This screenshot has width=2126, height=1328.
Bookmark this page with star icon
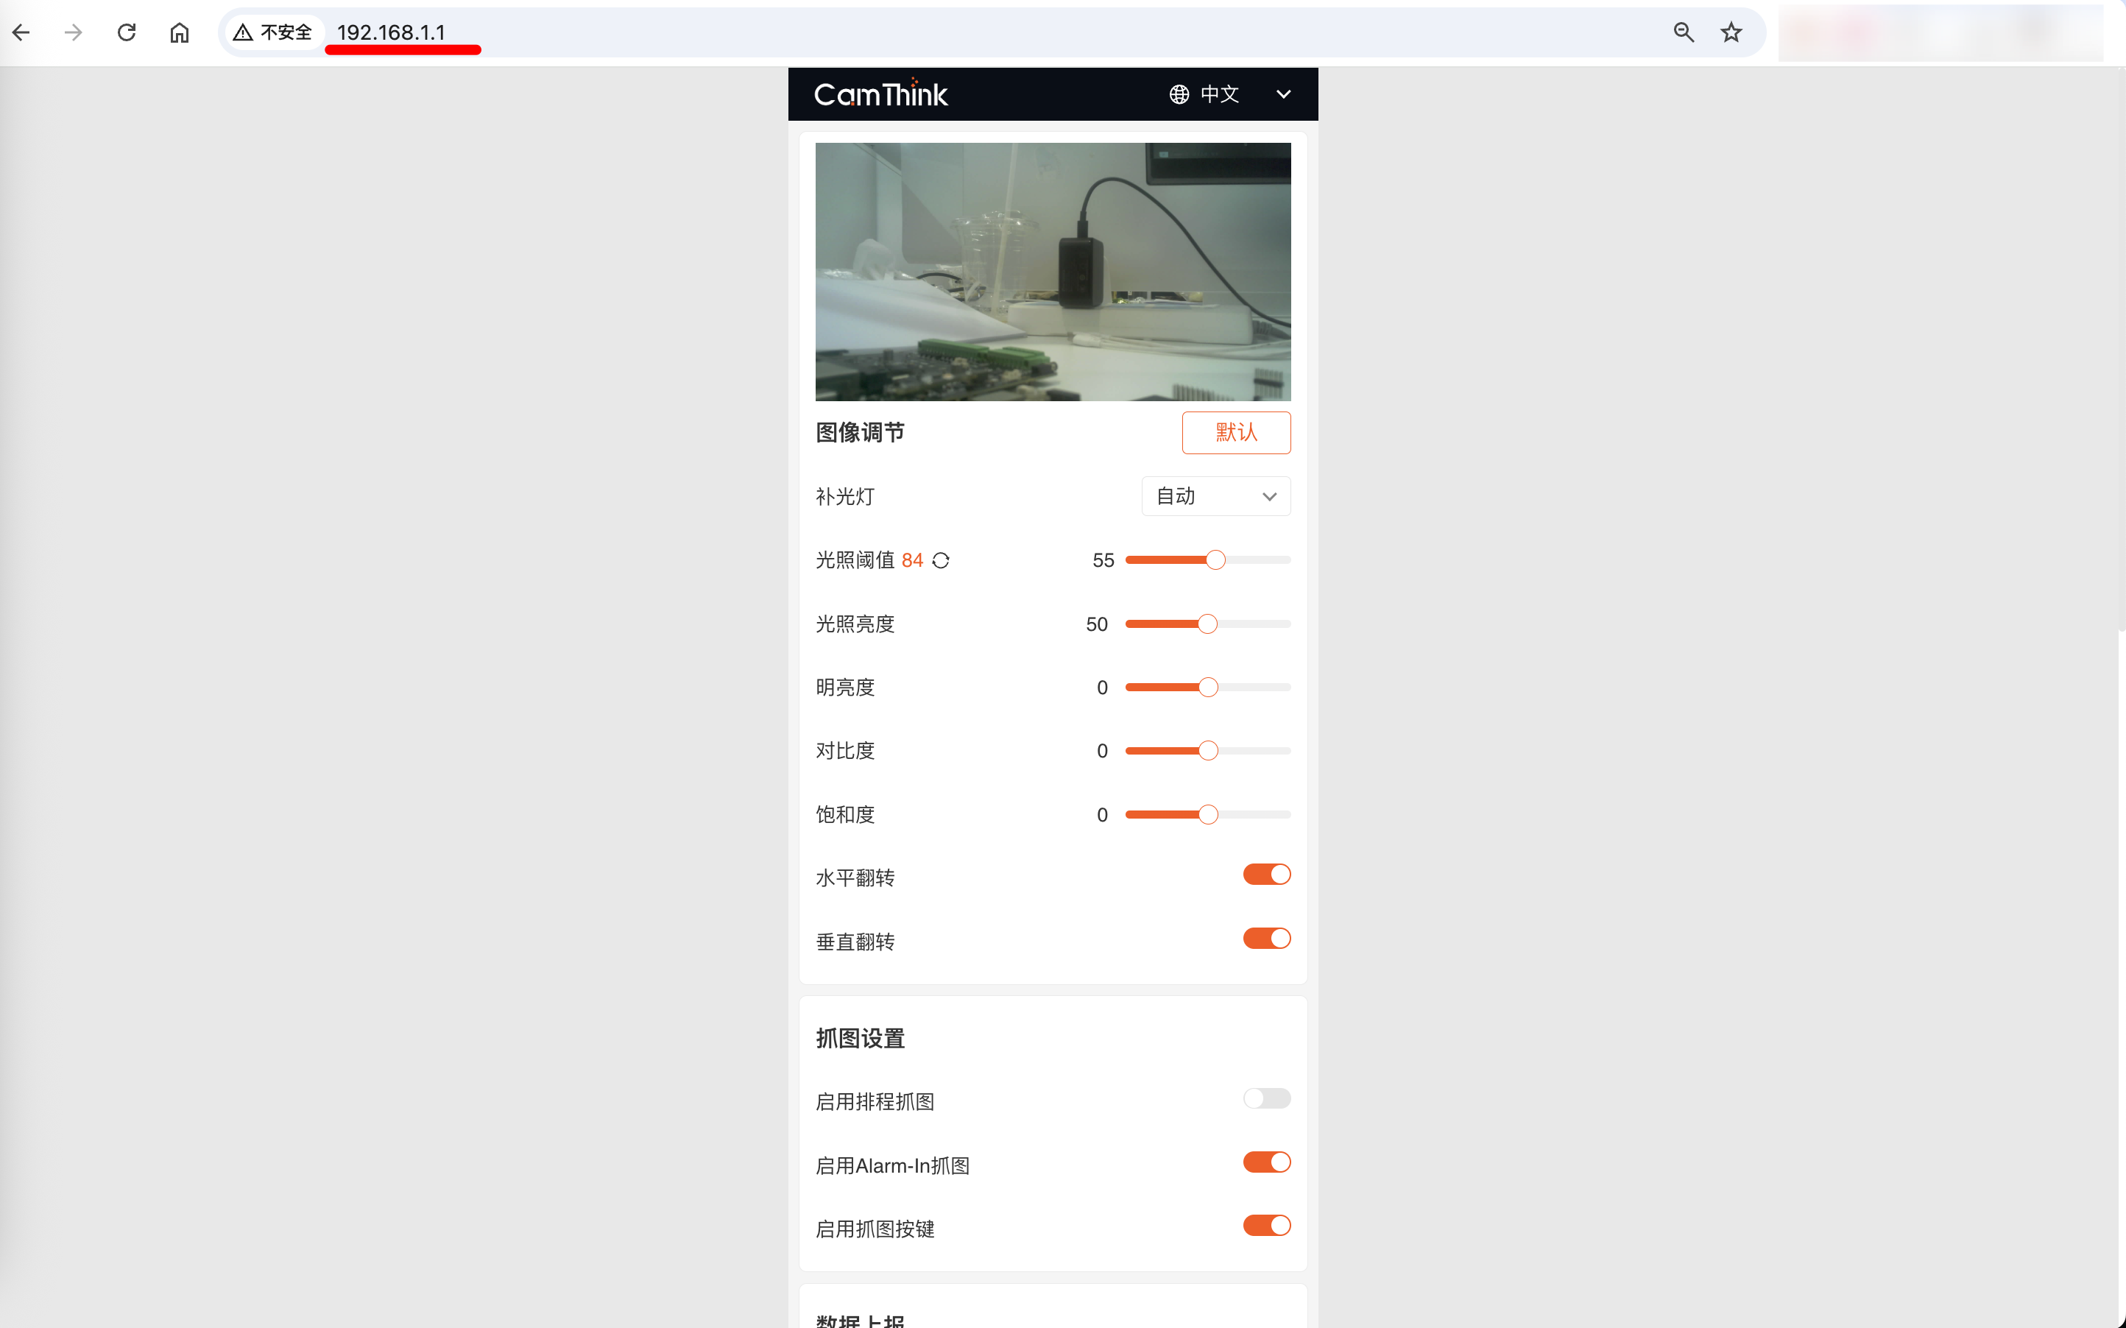coord(1730,32)
